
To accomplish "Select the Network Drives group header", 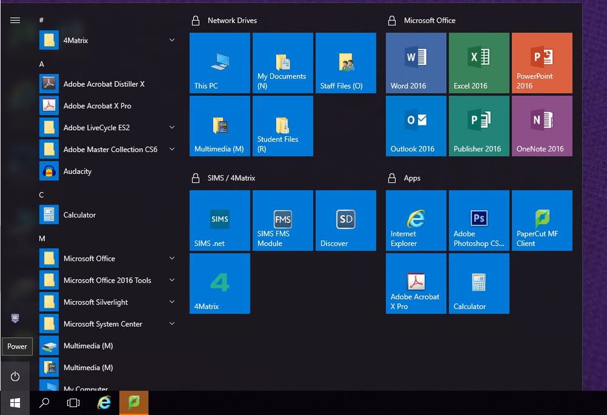I will pyautogui.click(x=232, y=21).
